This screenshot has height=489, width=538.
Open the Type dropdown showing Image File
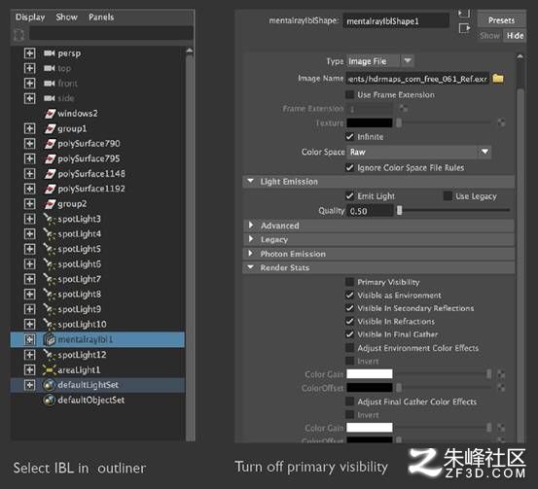[x=380, y=61]
